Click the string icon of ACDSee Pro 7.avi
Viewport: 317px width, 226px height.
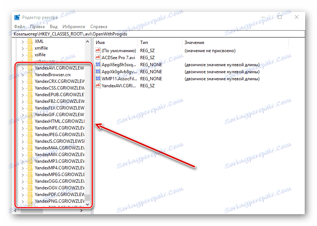pos(98,57)
